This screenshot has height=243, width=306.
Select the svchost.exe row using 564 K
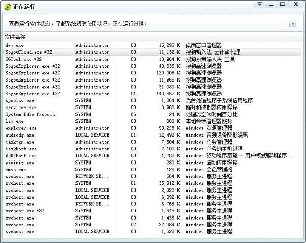pos(153,176)
